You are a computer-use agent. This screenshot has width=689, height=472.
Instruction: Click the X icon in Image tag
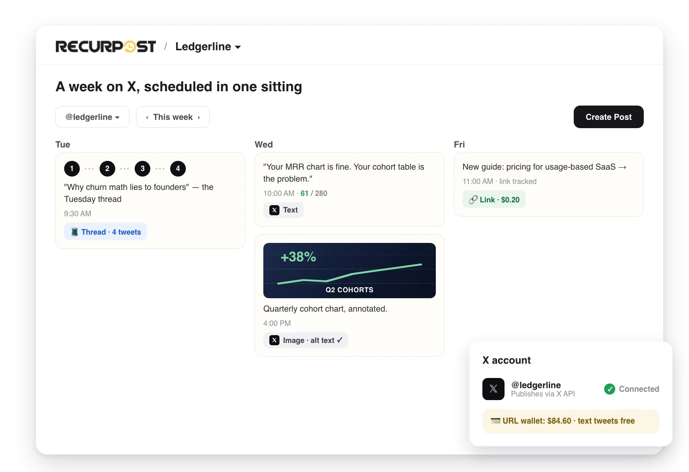(x=274, y=340)
